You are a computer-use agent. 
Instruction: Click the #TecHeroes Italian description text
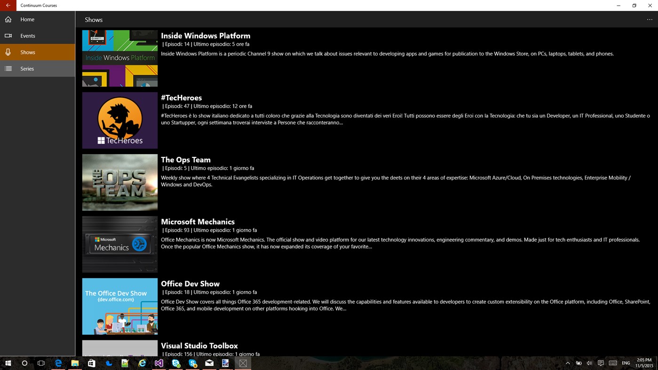click(405, 119)
